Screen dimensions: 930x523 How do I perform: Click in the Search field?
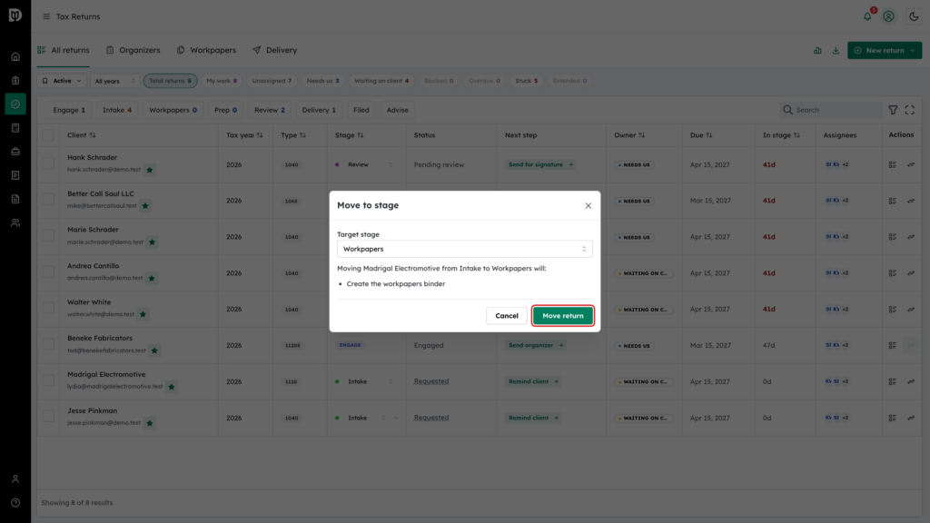830,110
